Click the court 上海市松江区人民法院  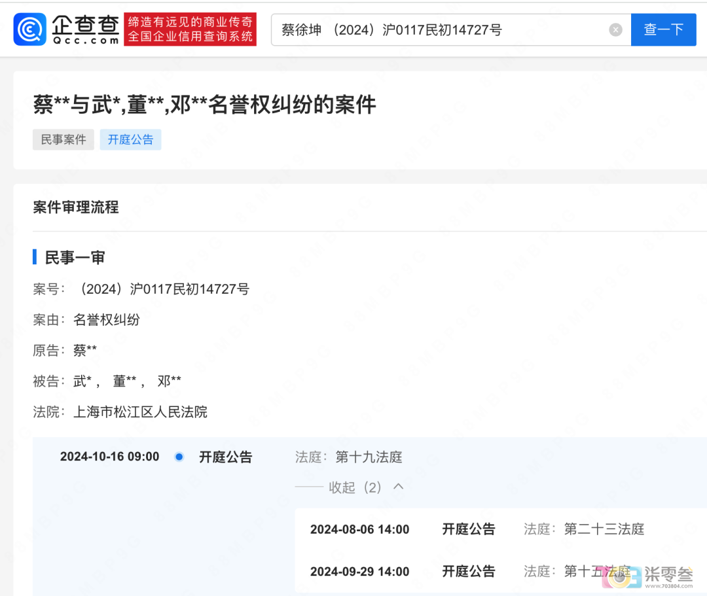click(x=140, y=412)
